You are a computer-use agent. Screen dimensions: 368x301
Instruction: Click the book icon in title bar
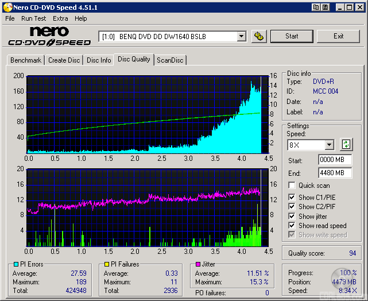click(316, 7)
